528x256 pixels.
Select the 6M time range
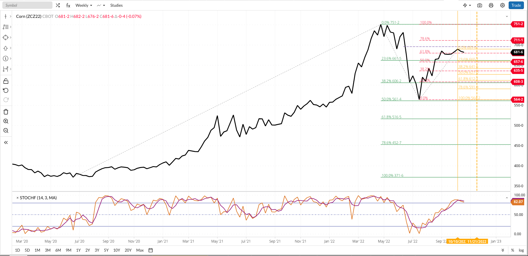point(58,250)
